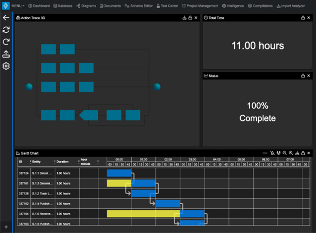This screenshot has width=316, height=233.
Task: Click the long yellow bar in row 337164
Action: coord(143,214)
